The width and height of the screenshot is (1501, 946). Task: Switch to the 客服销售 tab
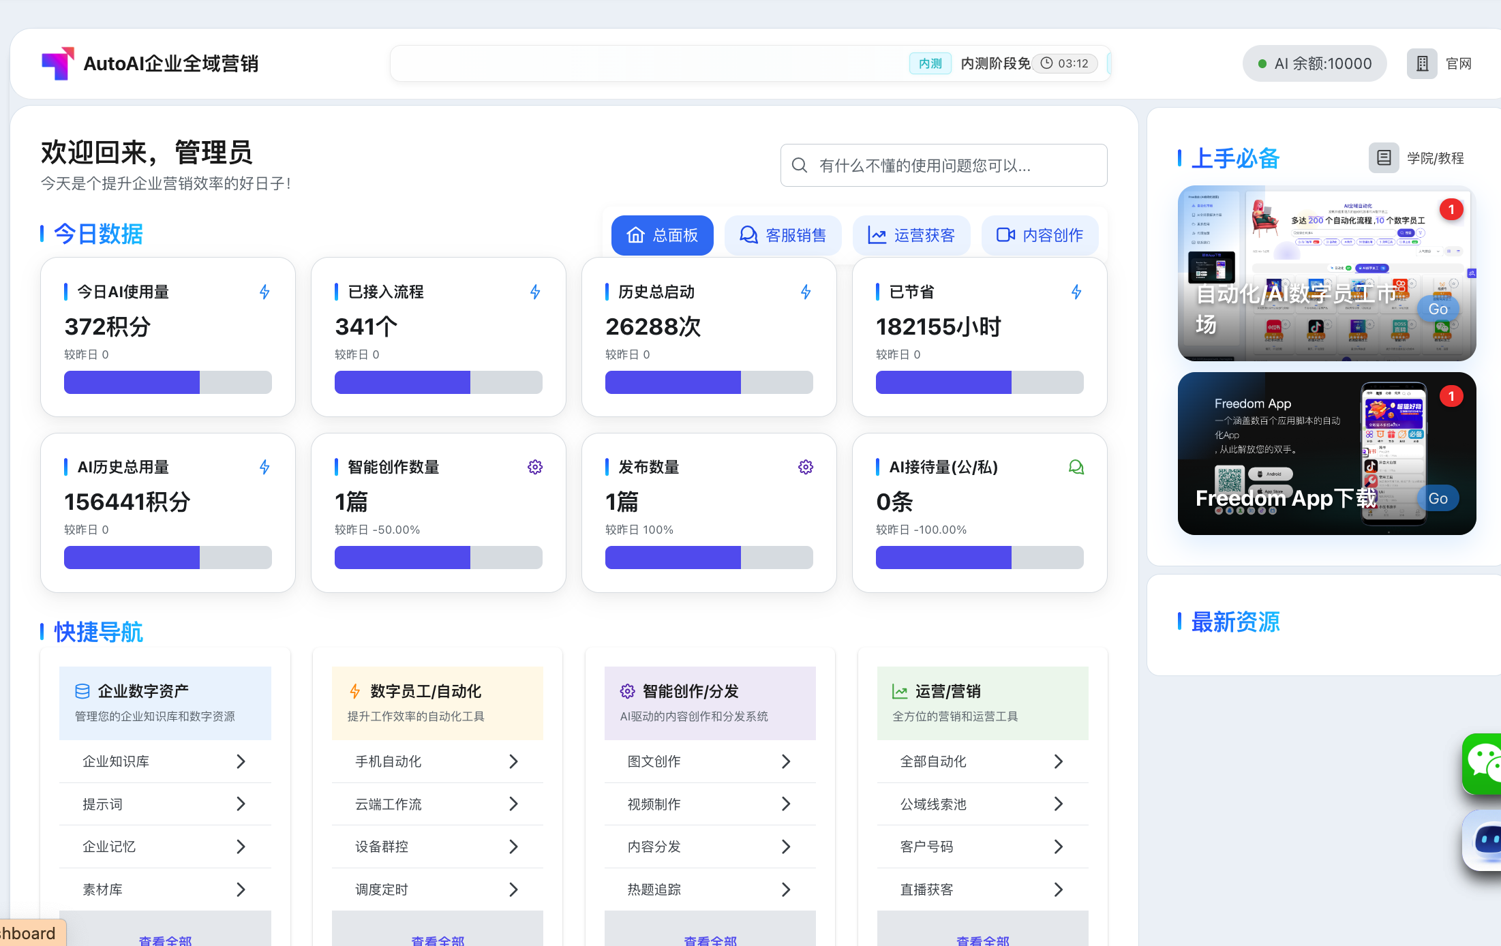coord(783,235)
